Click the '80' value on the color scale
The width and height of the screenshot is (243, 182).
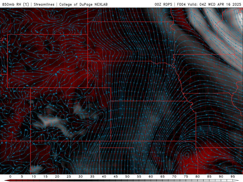pos(197,177)
